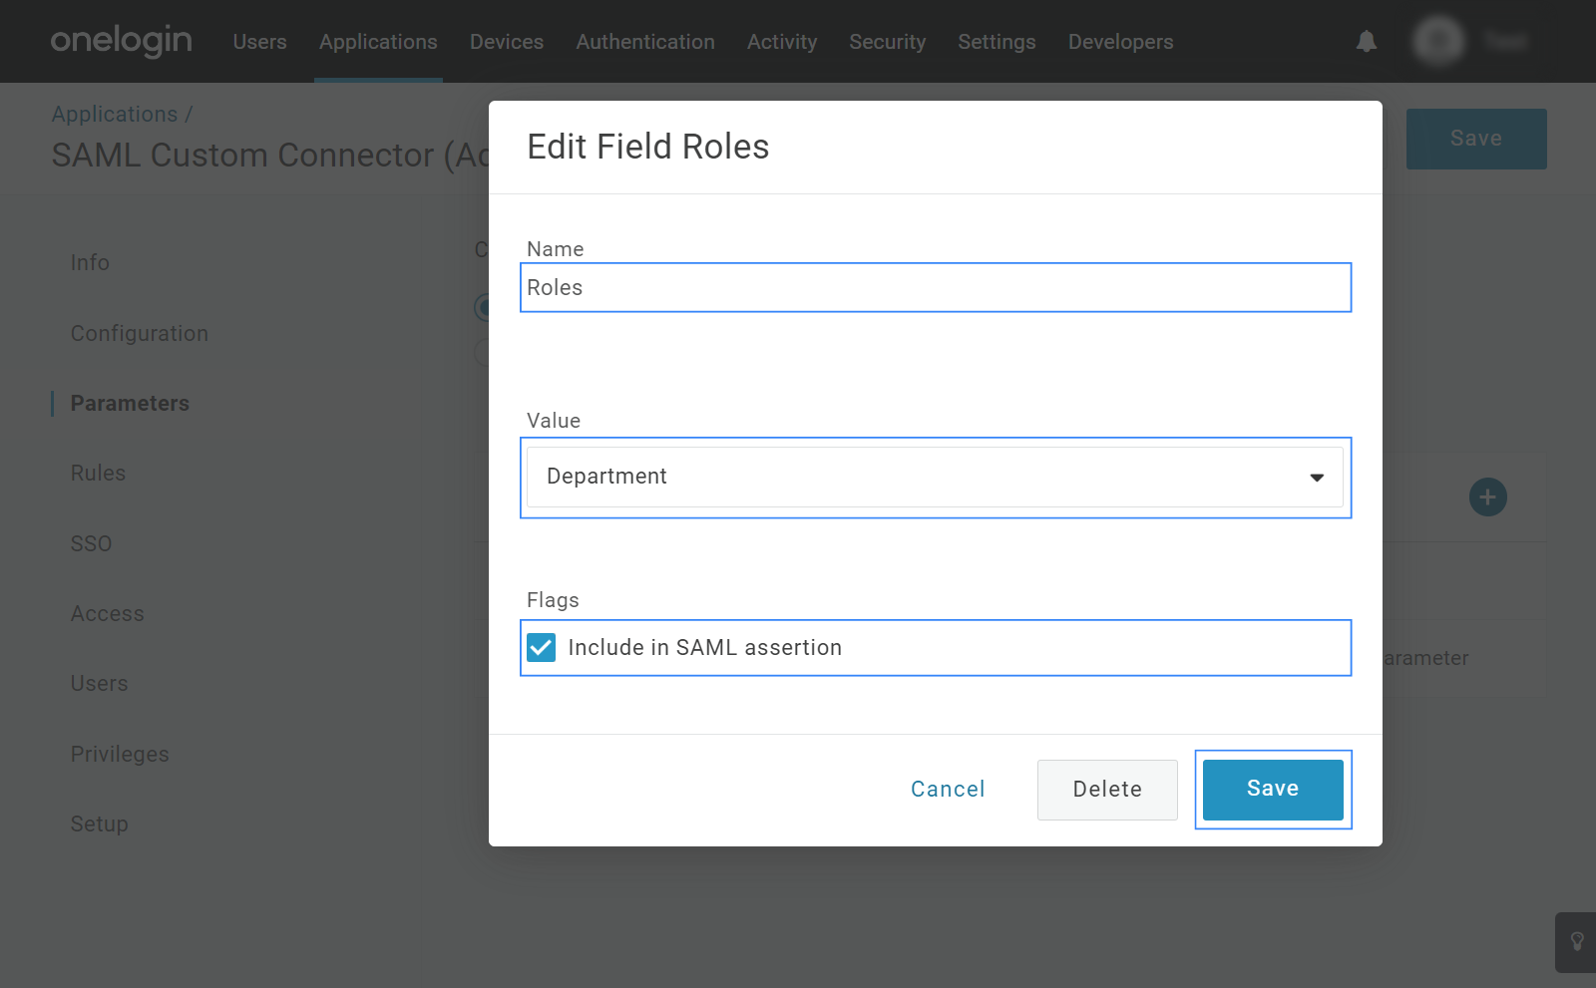Click the lightbulb help icon
The width and height of the screenshot is (1596, 988).
pos(1576,941)
